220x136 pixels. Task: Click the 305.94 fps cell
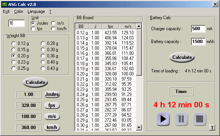click(x=111, y=89)
